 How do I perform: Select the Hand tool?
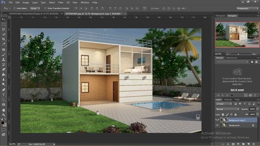[x=4, y=110]
